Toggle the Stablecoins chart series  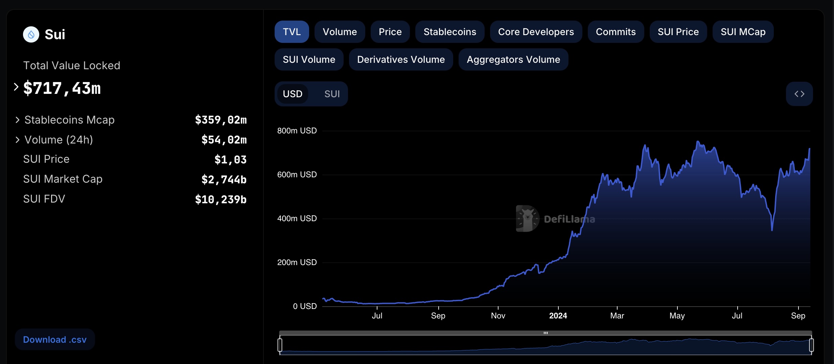(x=449, y=32)
